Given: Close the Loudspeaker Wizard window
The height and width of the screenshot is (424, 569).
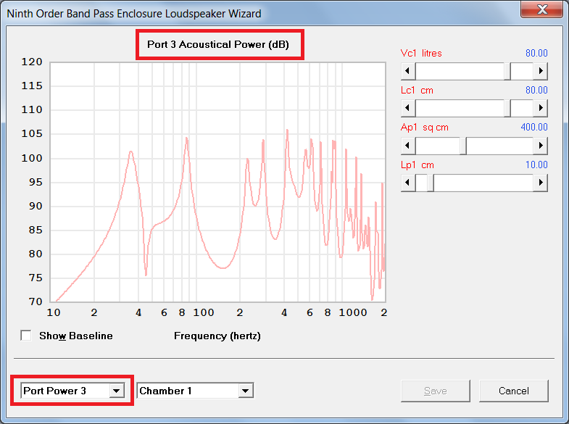Looking at the screenshot, I should pyautogui.click(x=541, y=9).
